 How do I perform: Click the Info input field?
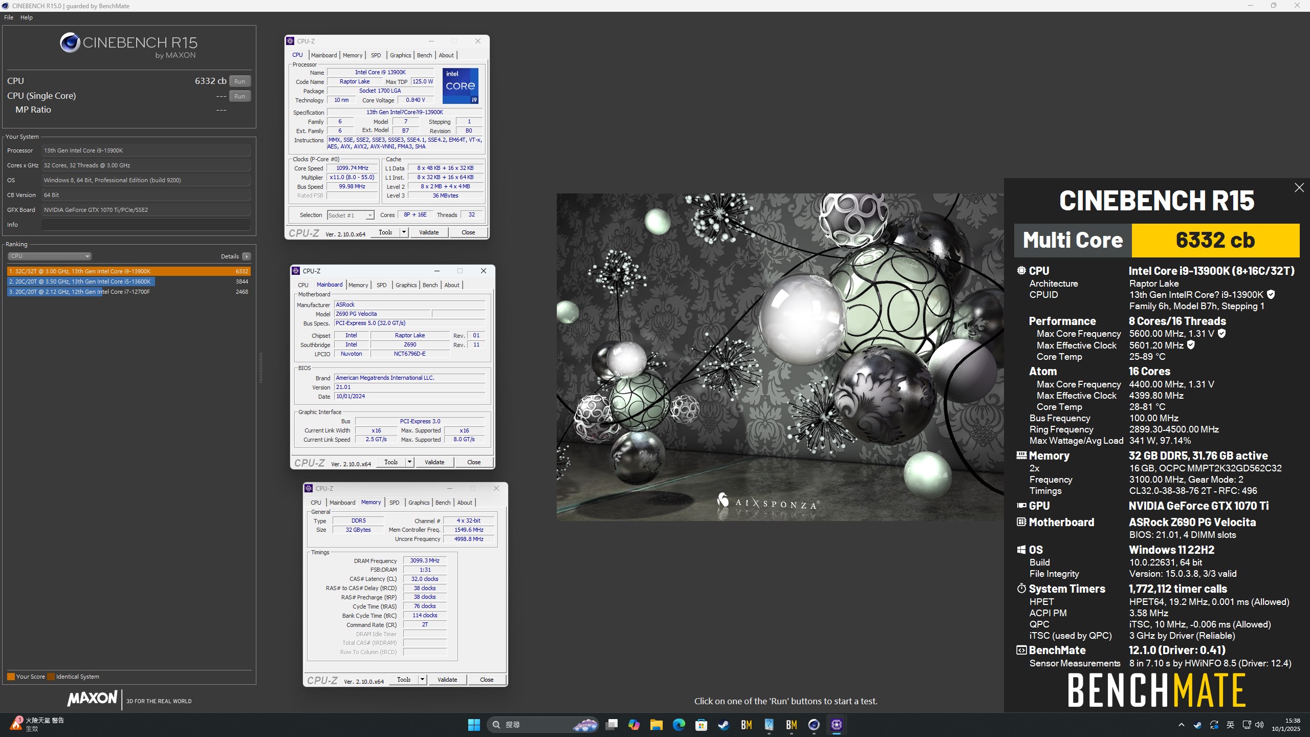(x=146, y=225)
